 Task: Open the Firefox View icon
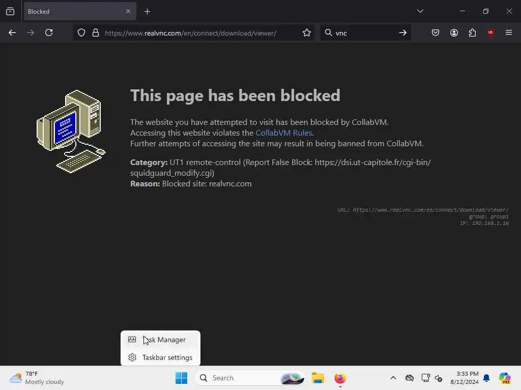point(10,11)
